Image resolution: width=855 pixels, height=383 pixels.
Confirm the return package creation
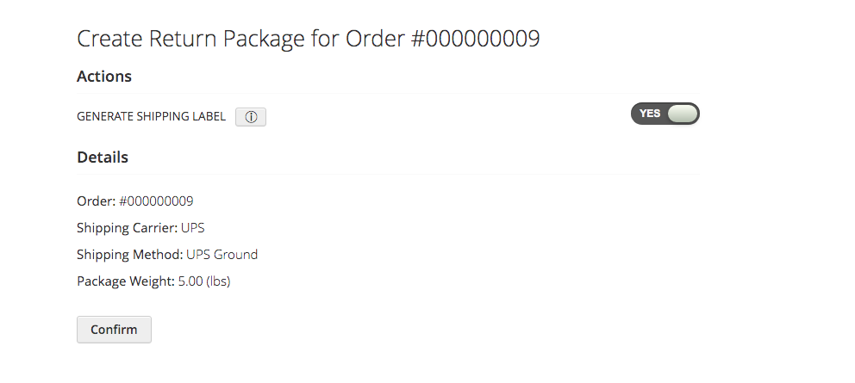(x=114, y=330)
